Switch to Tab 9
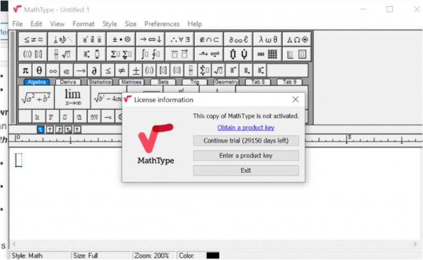Viewport: 423px width, 260px height. [289, 82]
